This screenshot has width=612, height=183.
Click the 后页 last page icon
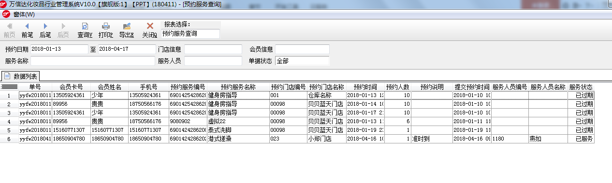click(63, 30)
